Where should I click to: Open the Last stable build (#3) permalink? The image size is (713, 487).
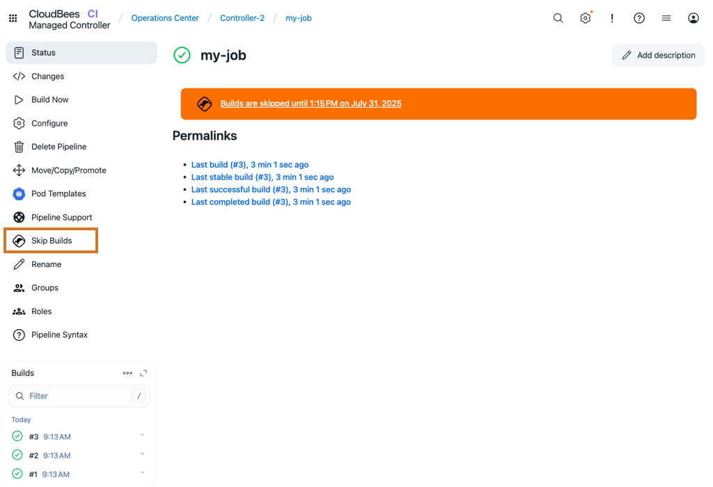tap(263, 177)
